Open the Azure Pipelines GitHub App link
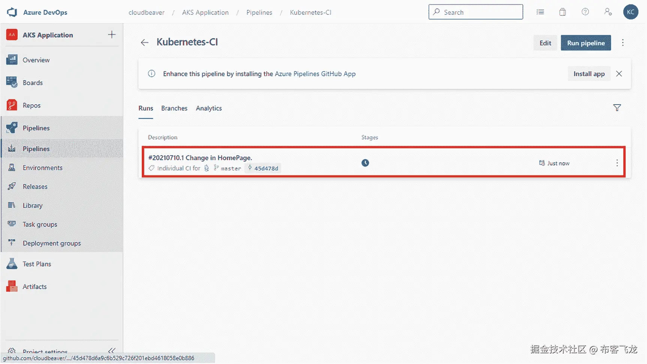The width and height of the screenshot is (647, 364). (x=315, y=74)
